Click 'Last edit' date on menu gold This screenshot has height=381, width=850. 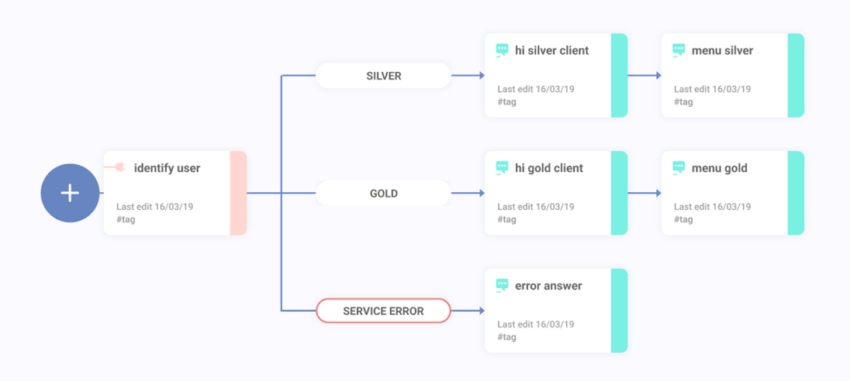[x=712, y=207]
